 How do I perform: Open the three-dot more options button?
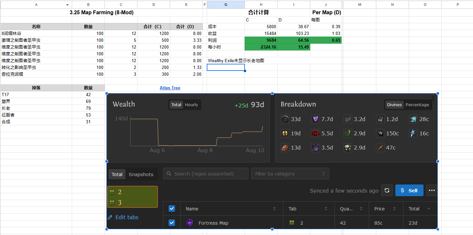[432, 190]
